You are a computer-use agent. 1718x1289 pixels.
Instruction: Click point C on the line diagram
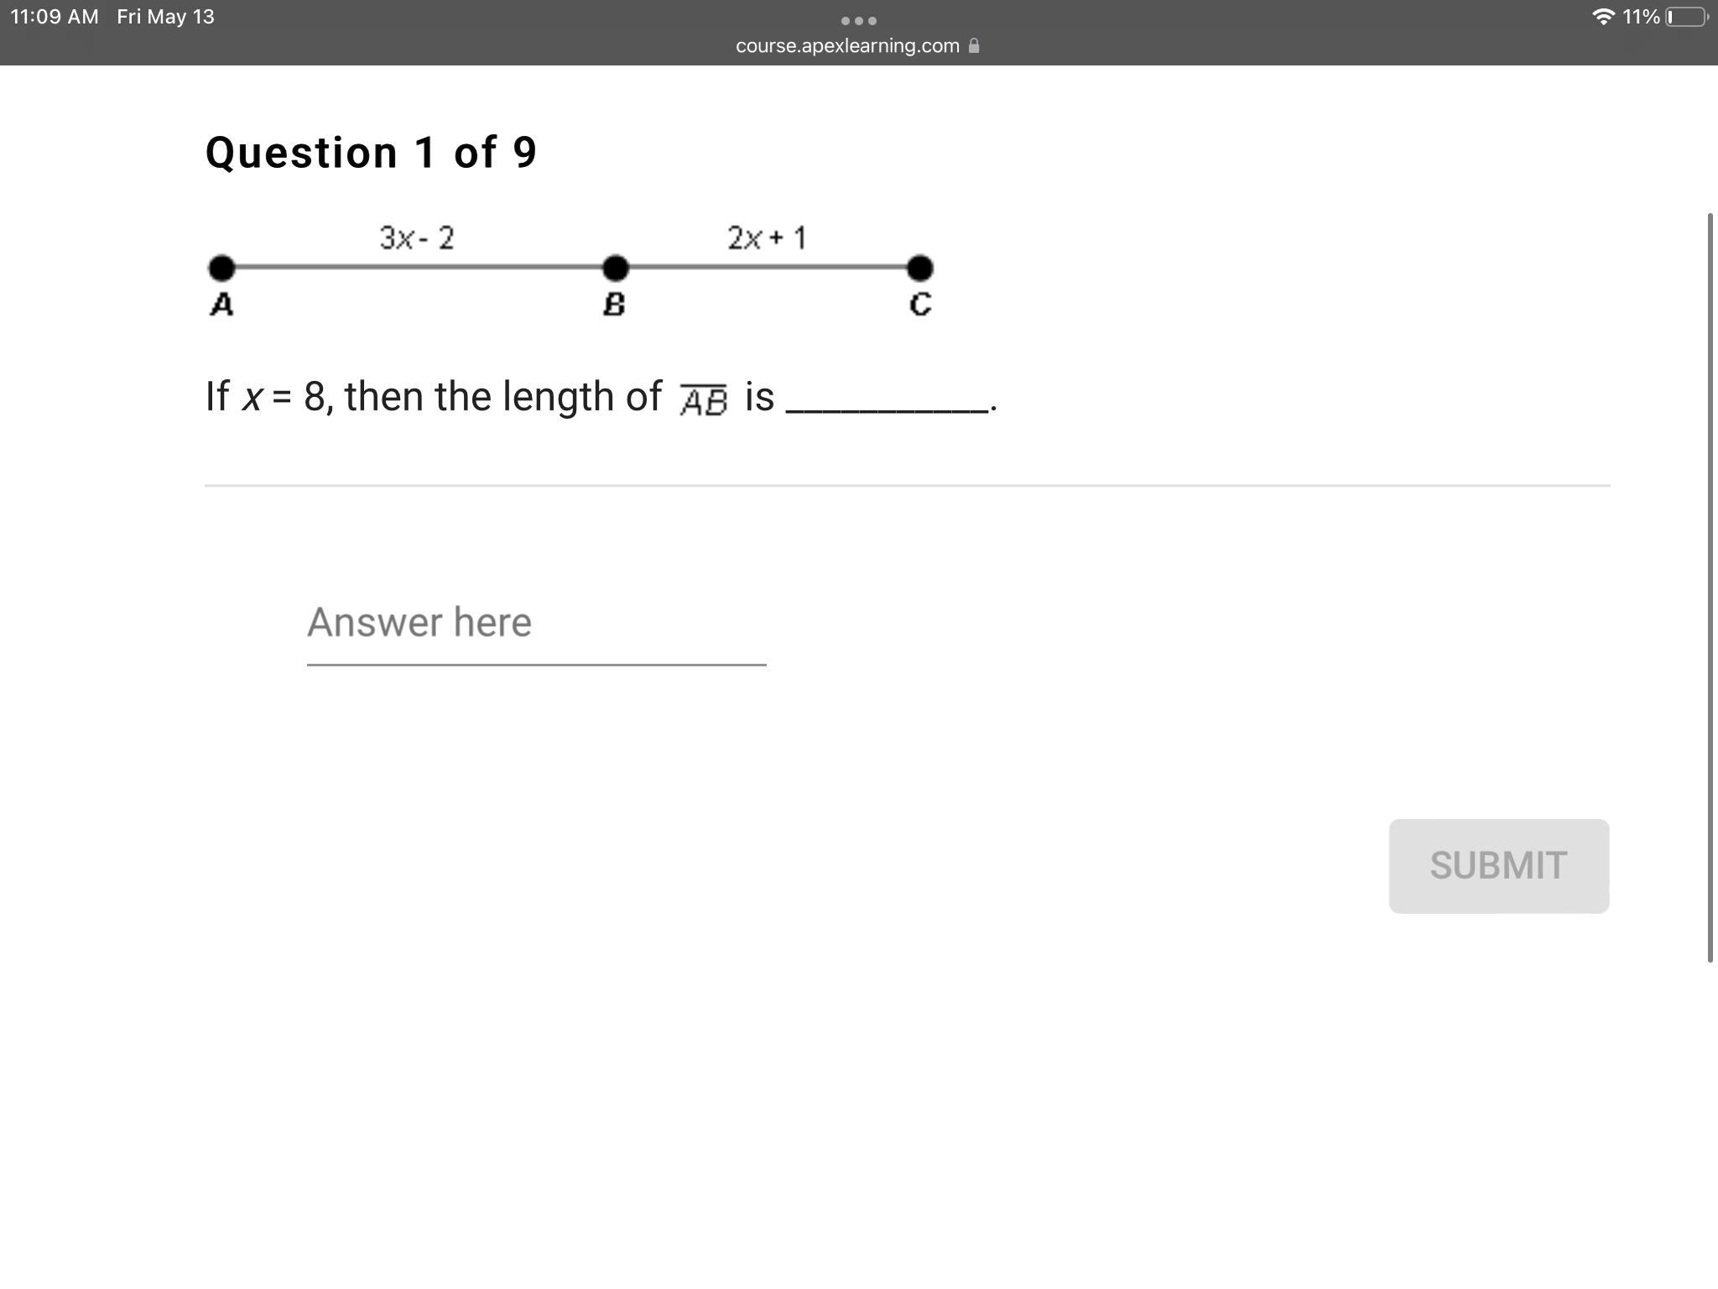click(x=920, y=269)
